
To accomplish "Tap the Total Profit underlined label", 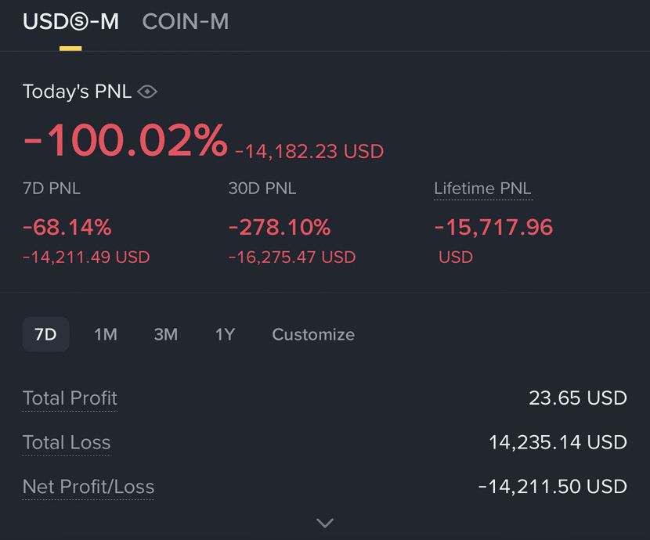I will [70, 398].
